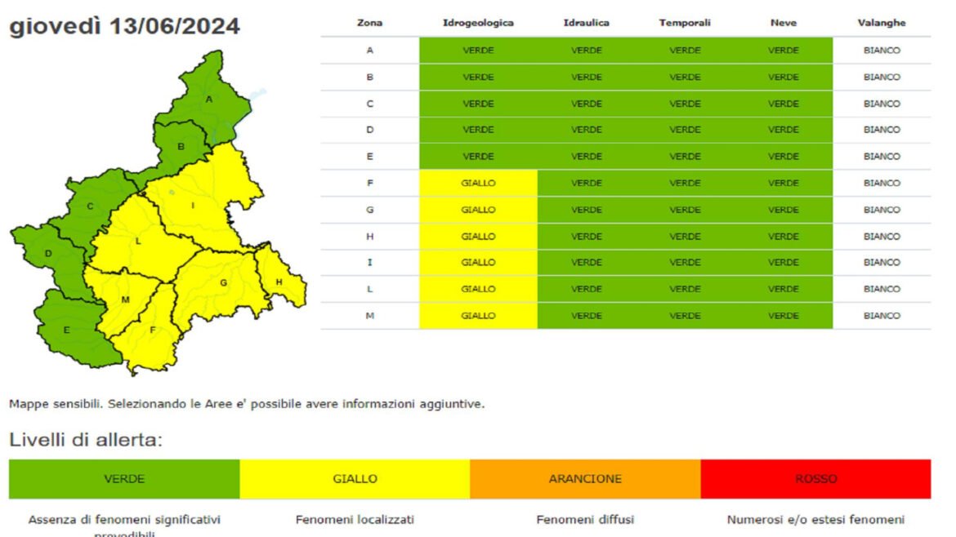Click the VERDE green legend swatch
The height and width of the screenshot is (537, 956).
[x=124, y=479]
